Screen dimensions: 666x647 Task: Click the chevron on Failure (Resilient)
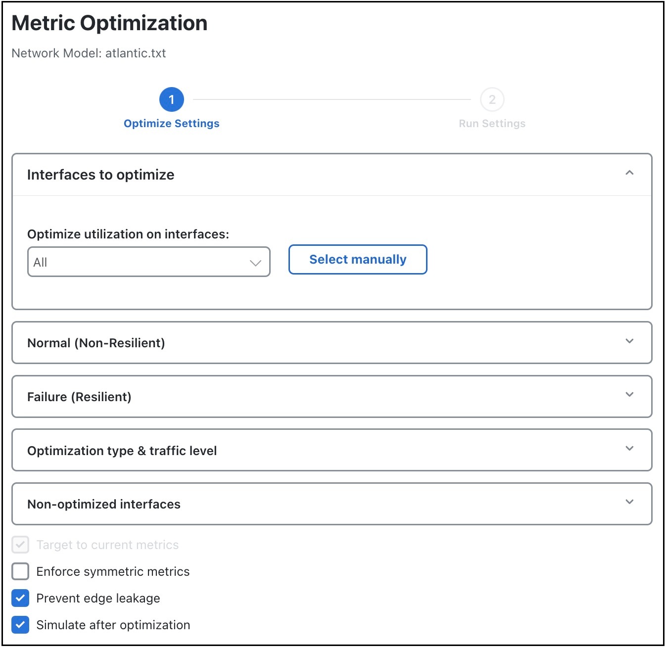[629, 395]
